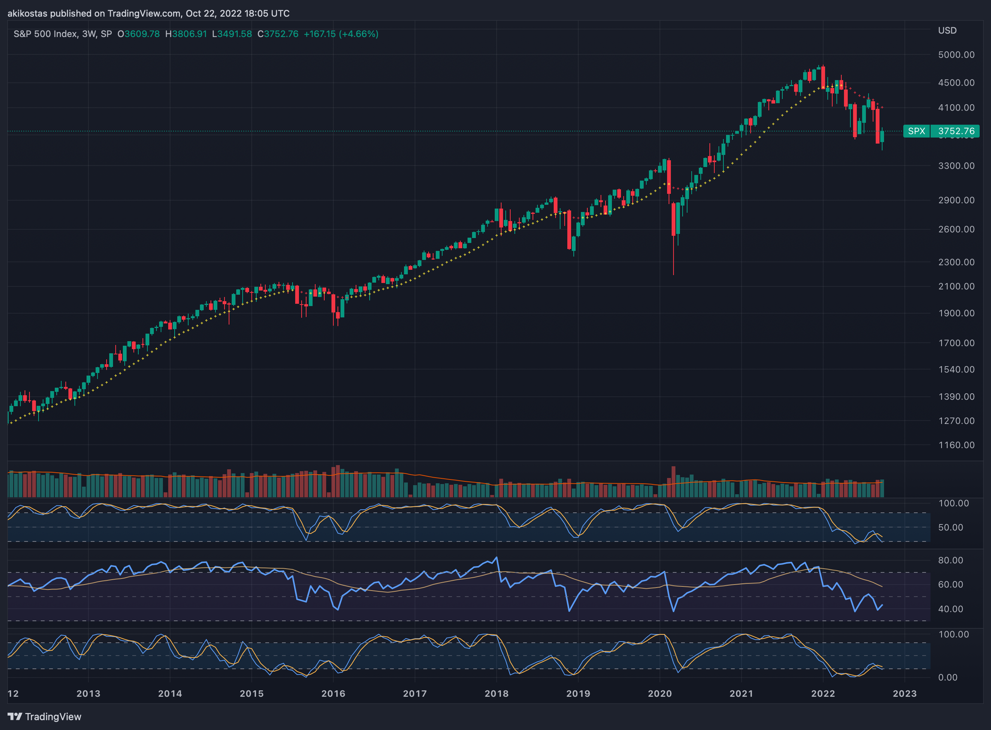Screen dimensions: 991x730
Task: Click the akikostas published header text
Action: pyautogui.click(x=149, y=13)
